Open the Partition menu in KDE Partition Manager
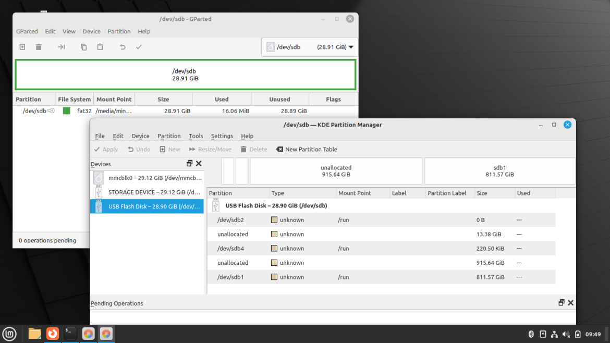610x343 pixels. [169, 136]
